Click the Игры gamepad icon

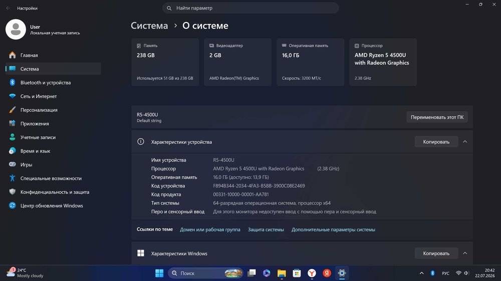click(x=13, y=164)
